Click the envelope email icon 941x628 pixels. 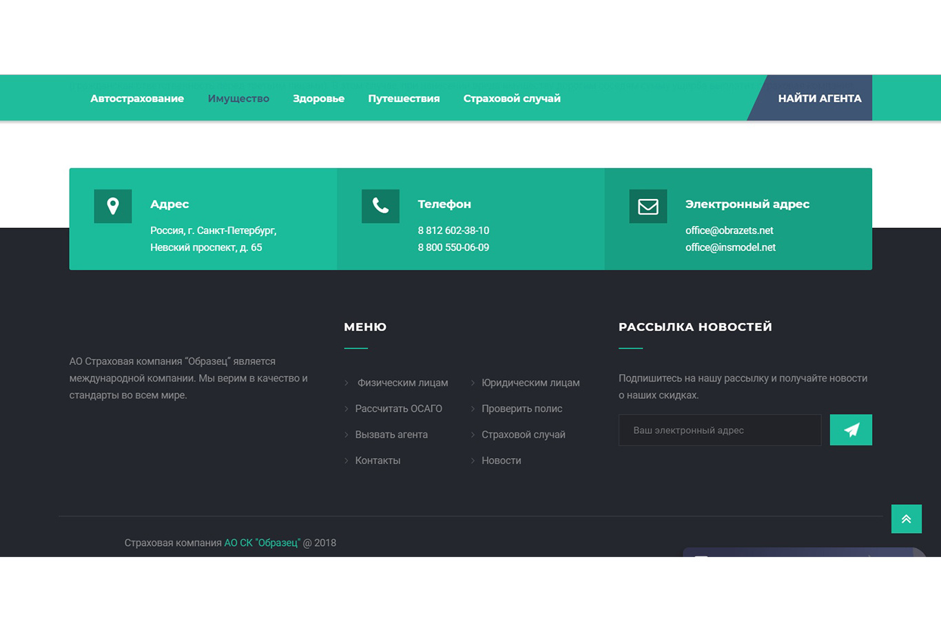pyautogui.click(x=648, y=206)
